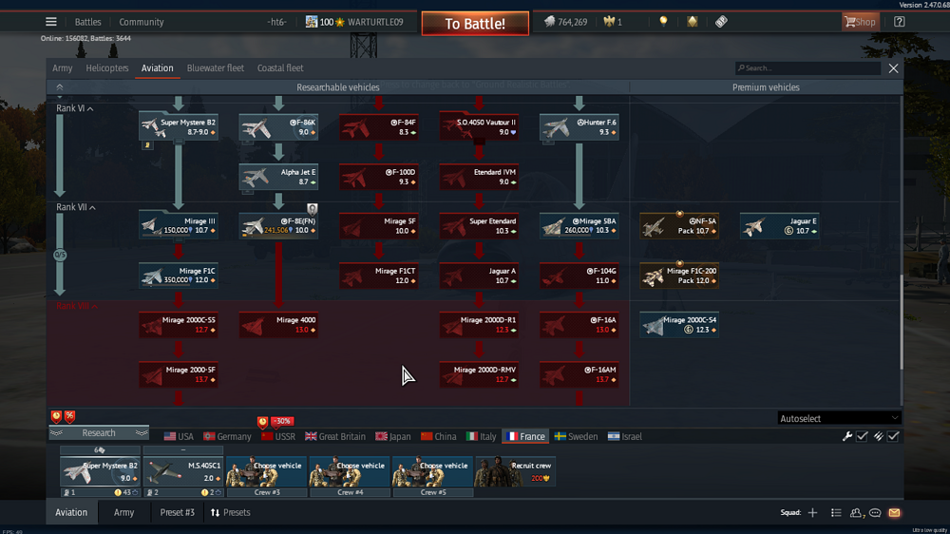Switch to the Helicopters tab
The image size is (950, 534).
tap(107, 67)
